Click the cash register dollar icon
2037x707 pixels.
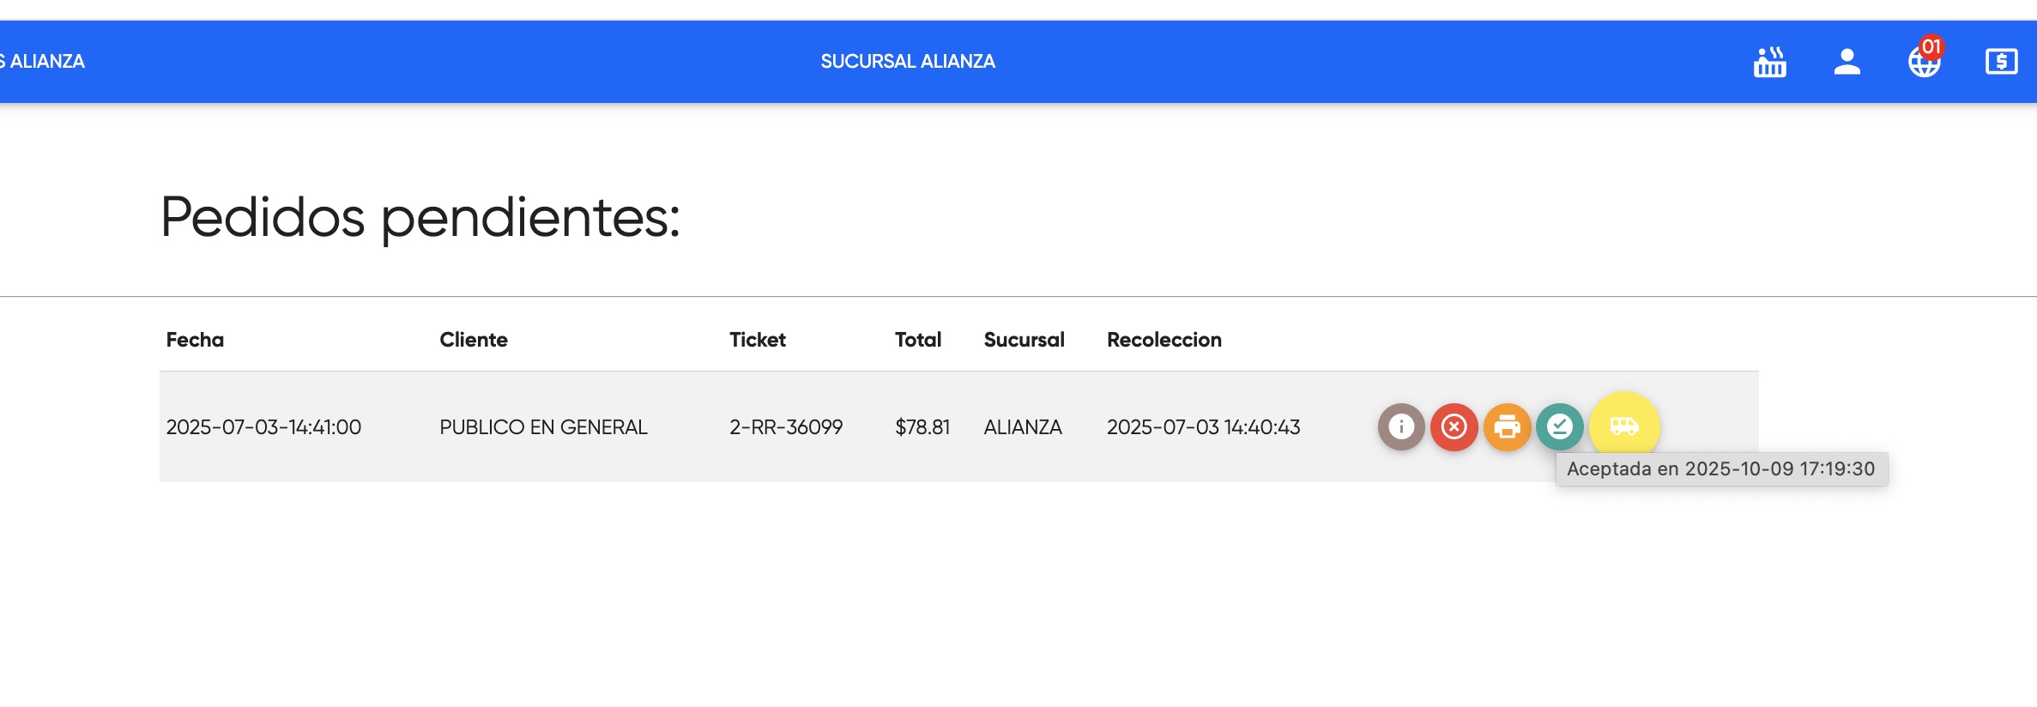[x=2001, y=62]
